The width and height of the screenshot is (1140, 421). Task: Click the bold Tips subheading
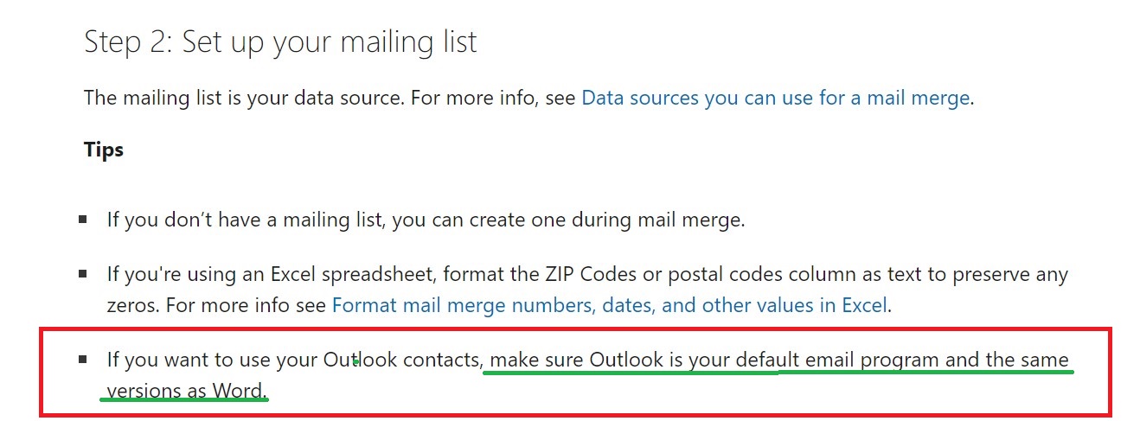[104, 150]
